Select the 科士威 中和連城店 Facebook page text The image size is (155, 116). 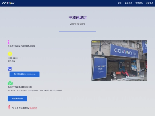(20, 108)
